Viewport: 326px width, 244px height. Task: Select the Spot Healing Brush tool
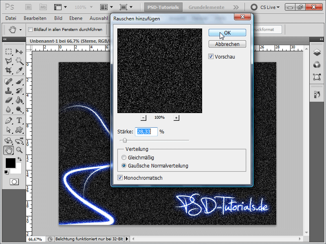pos(8,81)
